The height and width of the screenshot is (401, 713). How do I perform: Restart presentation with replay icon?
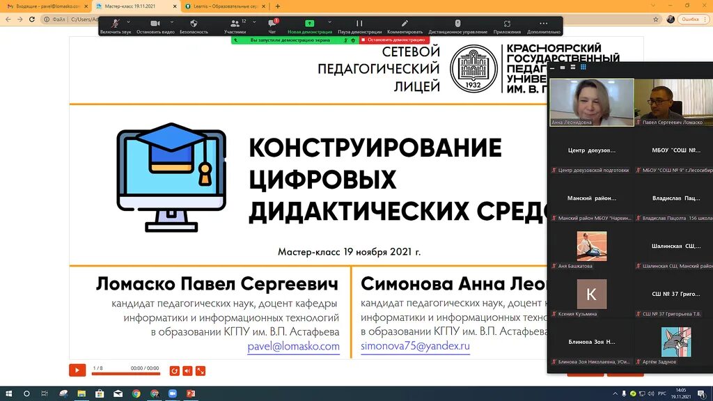174,371
